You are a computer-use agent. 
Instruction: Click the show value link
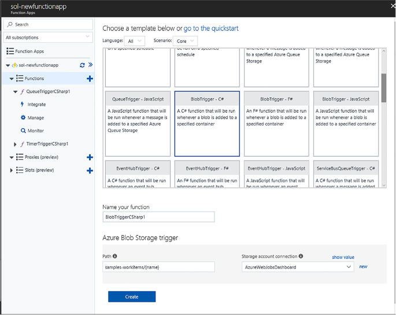tap(343, 257)
